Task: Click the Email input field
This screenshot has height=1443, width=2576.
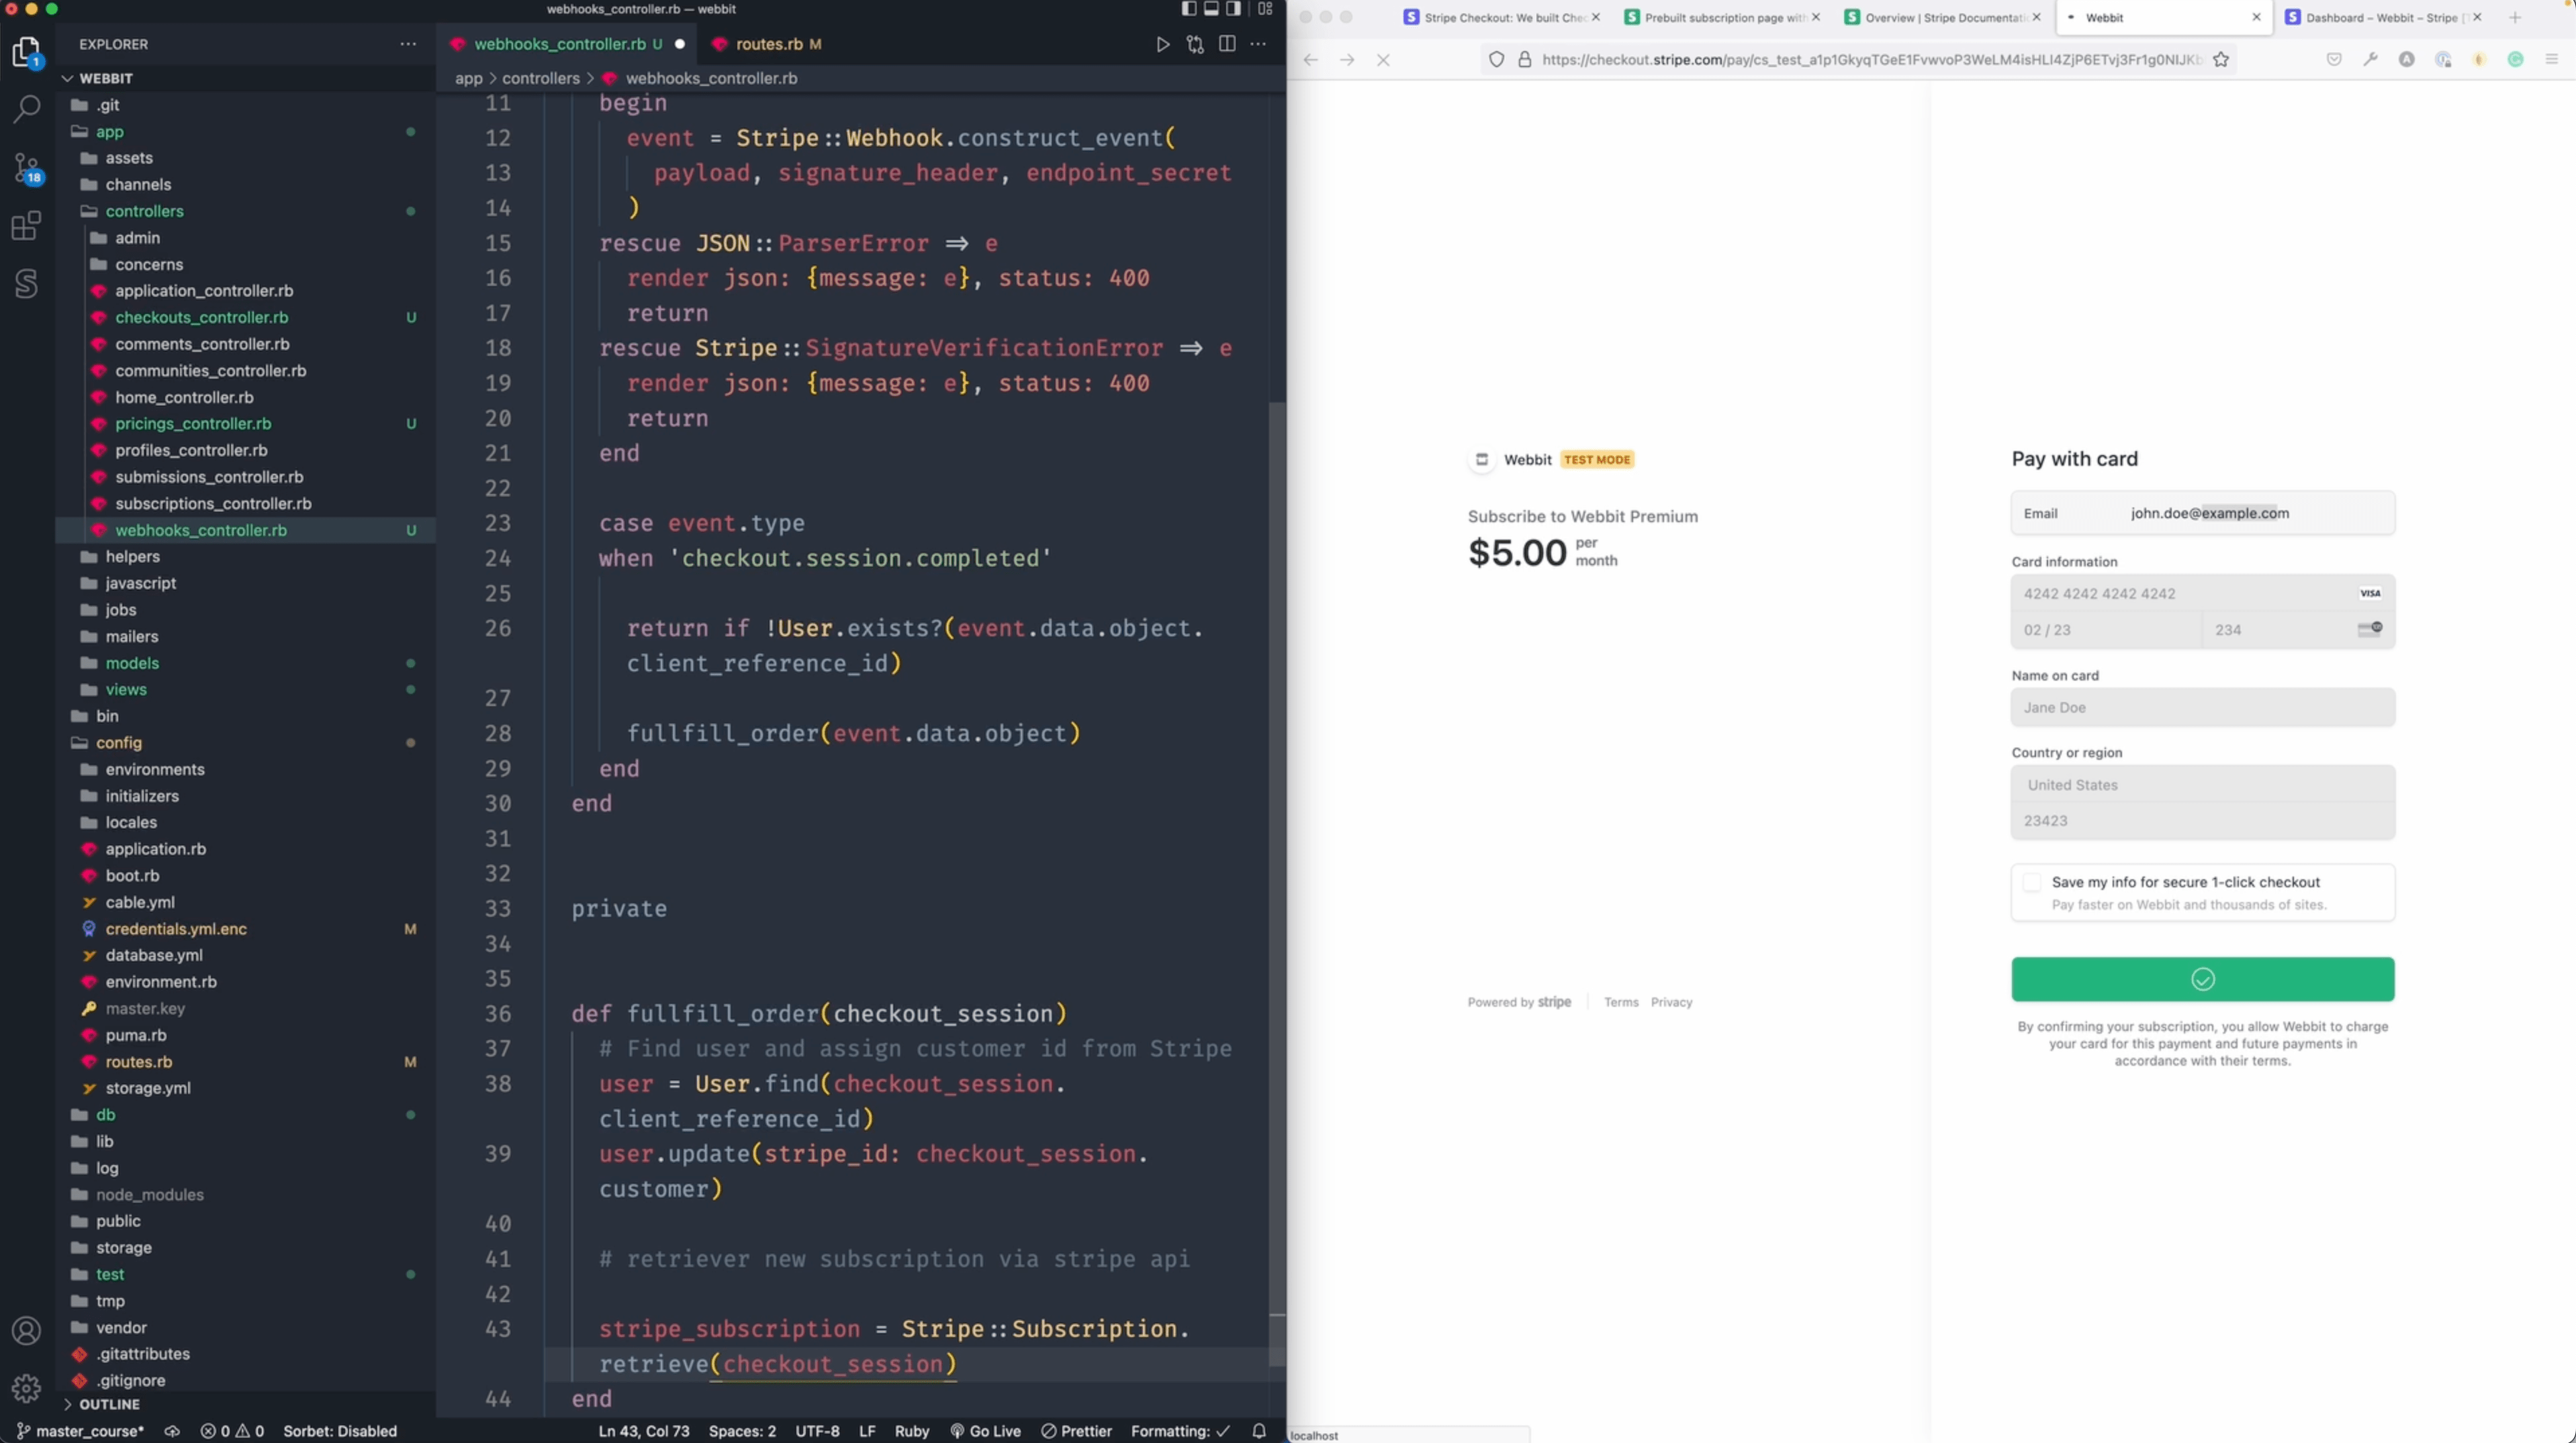Action: pos(2202,513)
